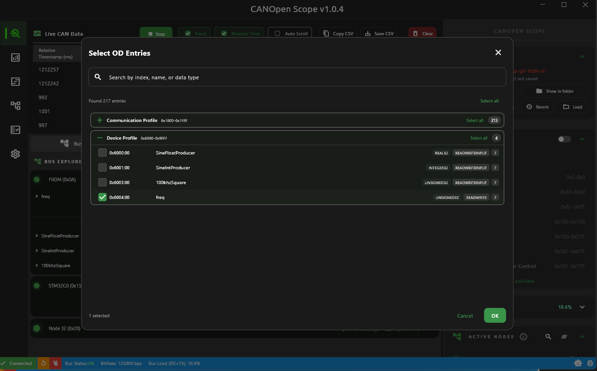The width and height of the screenshot is (597, 371).
Task: Expand the SineFloatProducer tree item
Action: pyautogui.click(x=37, y=236)
